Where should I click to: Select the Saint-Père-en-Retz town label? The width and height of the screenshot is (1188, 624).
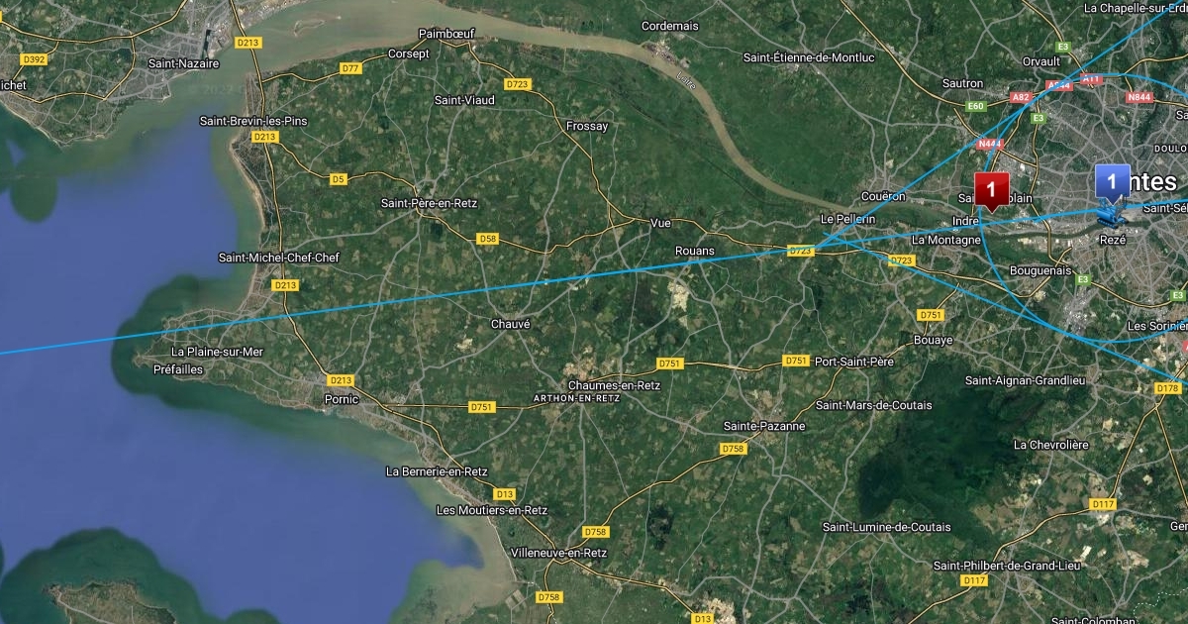430,203
